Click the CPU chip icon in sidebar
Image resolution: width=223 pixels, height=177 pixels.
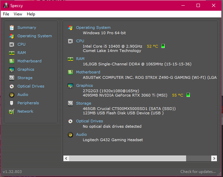click(12, 45)
